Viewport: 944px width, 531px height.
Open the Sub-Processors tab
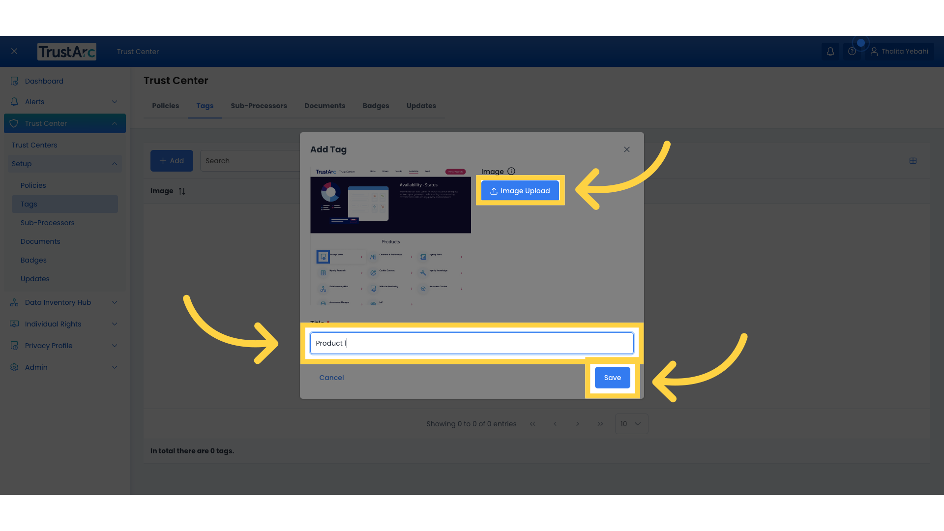259,106
